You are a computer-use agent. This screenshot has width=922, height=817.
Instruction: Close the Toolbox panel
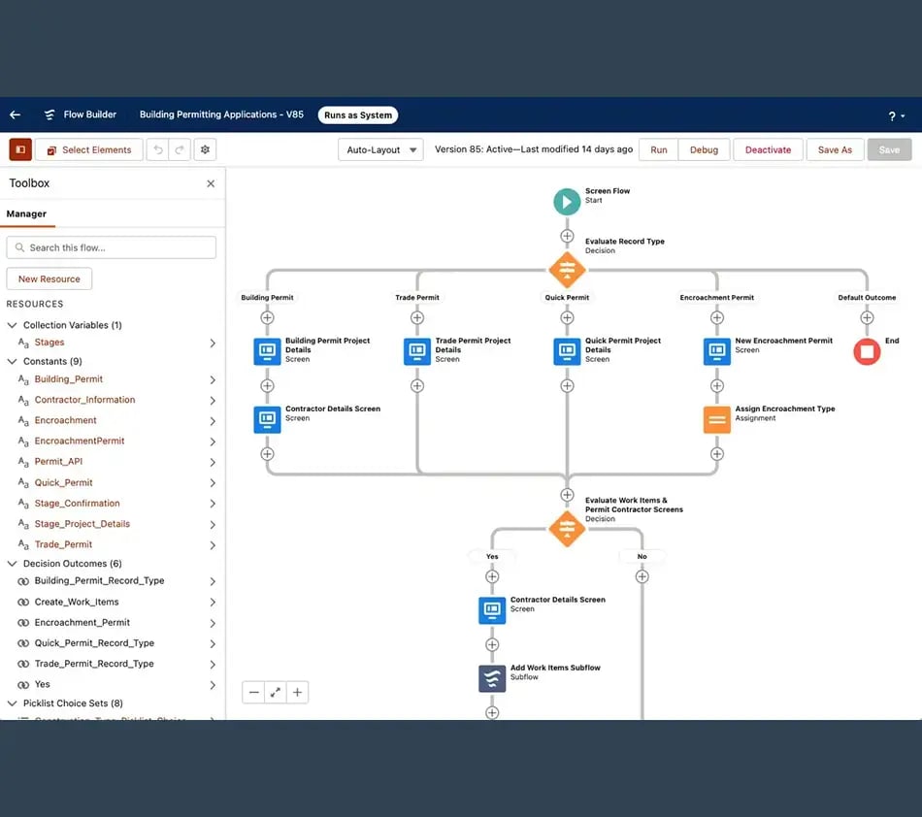(211, 184)
